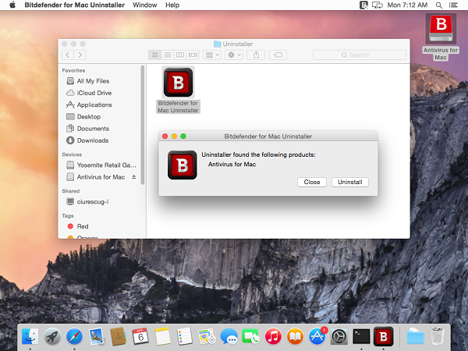The height and width of the screenshot is (351, 468).
Task: Click the Bitdefender menu bar status icon
Action: [363, 5]
